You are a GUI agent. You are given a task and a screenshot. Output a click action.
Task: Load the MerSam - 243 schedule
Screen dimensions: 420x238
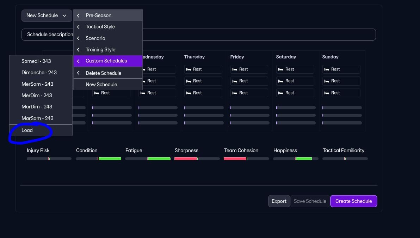(x=41, y=84)
